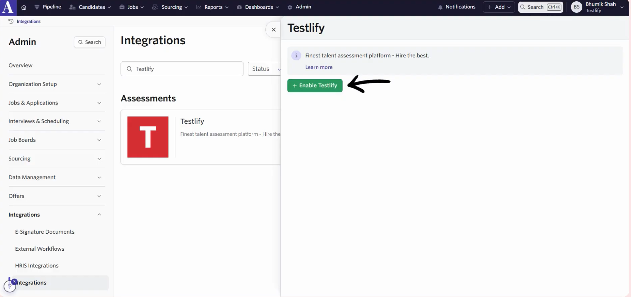Click the magnifier icon in integrations search
The image size is (631, 297).
129,69
